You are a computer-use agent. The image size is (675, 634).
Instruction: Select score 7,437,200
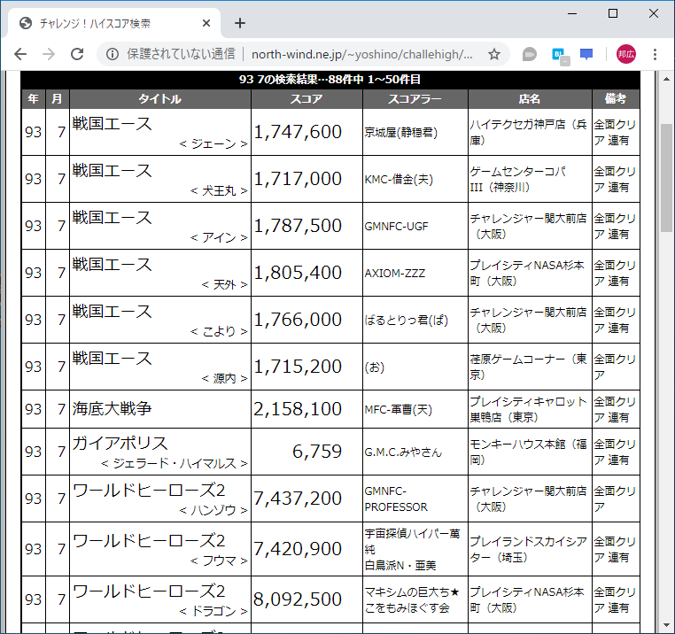[x=298, y=499]
